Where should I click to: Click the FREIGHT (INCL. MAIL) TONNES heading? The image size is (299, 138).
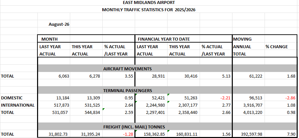[134, 127]
